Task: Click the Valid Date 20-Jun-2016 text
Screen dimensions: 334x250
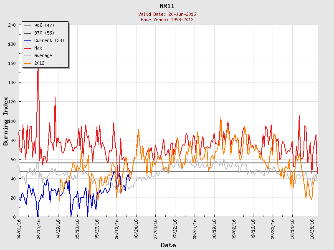Action: (x=167, y=14)
